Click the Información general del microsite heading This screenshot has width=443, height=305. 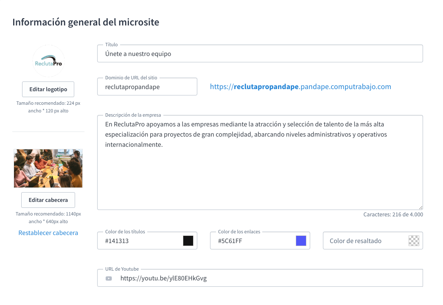86,22
